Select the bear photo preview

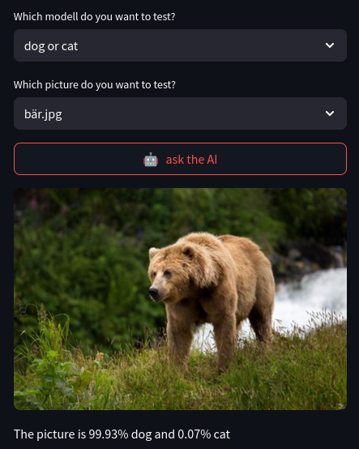pos(181,299)
